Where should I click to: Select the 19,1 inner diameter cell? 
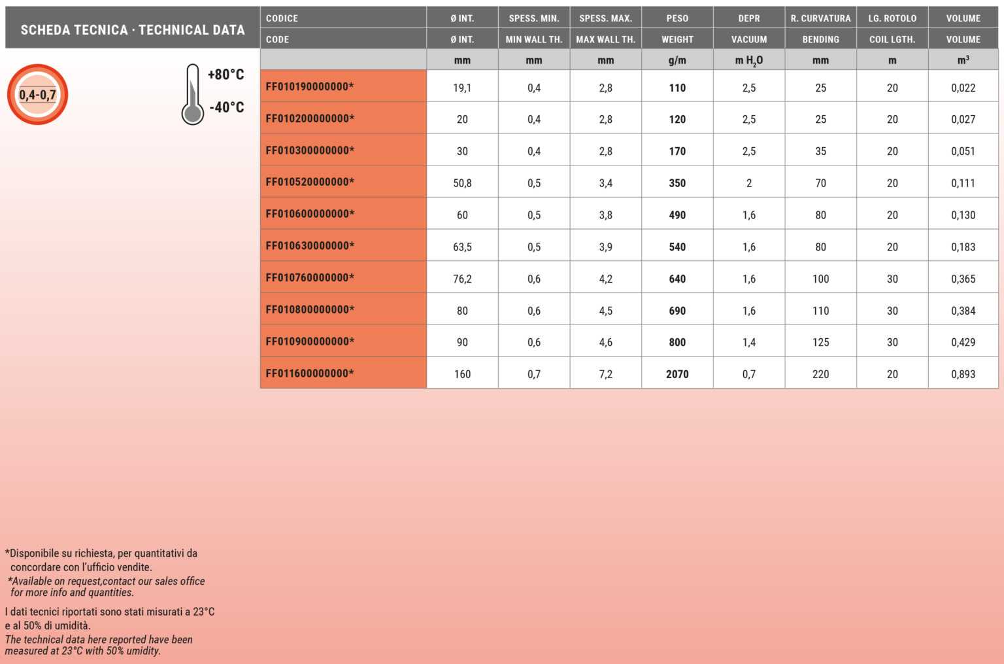pyautogui.click(x=462, y=88)
